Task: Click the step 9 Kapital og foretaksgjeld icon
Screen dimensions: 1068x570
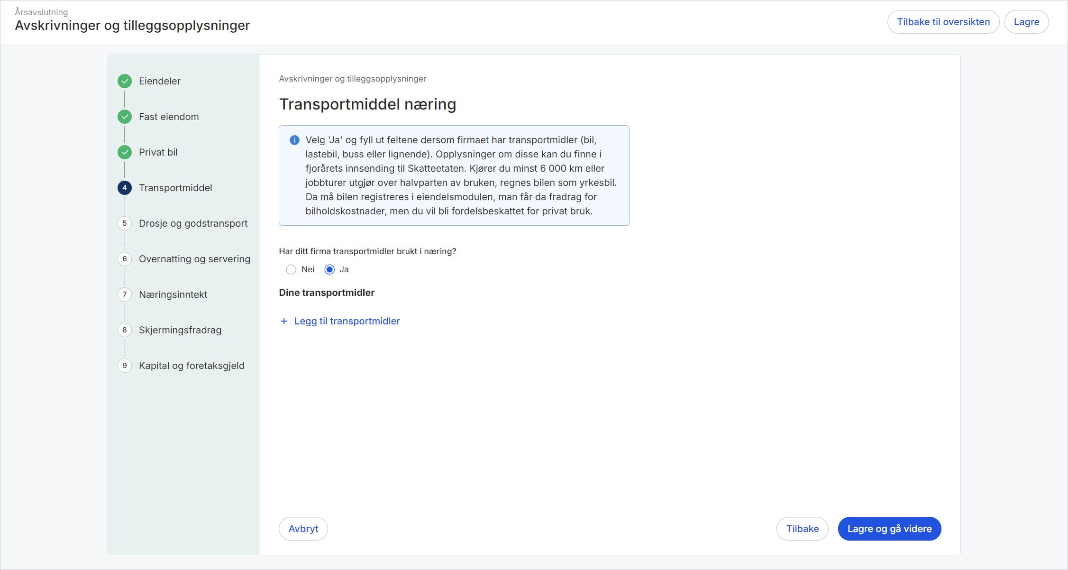Action: point(124,366)
